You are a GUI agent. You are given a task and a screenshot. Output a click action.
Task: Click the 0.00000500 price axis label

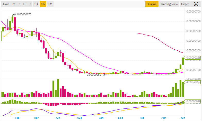tap(193, 31)
